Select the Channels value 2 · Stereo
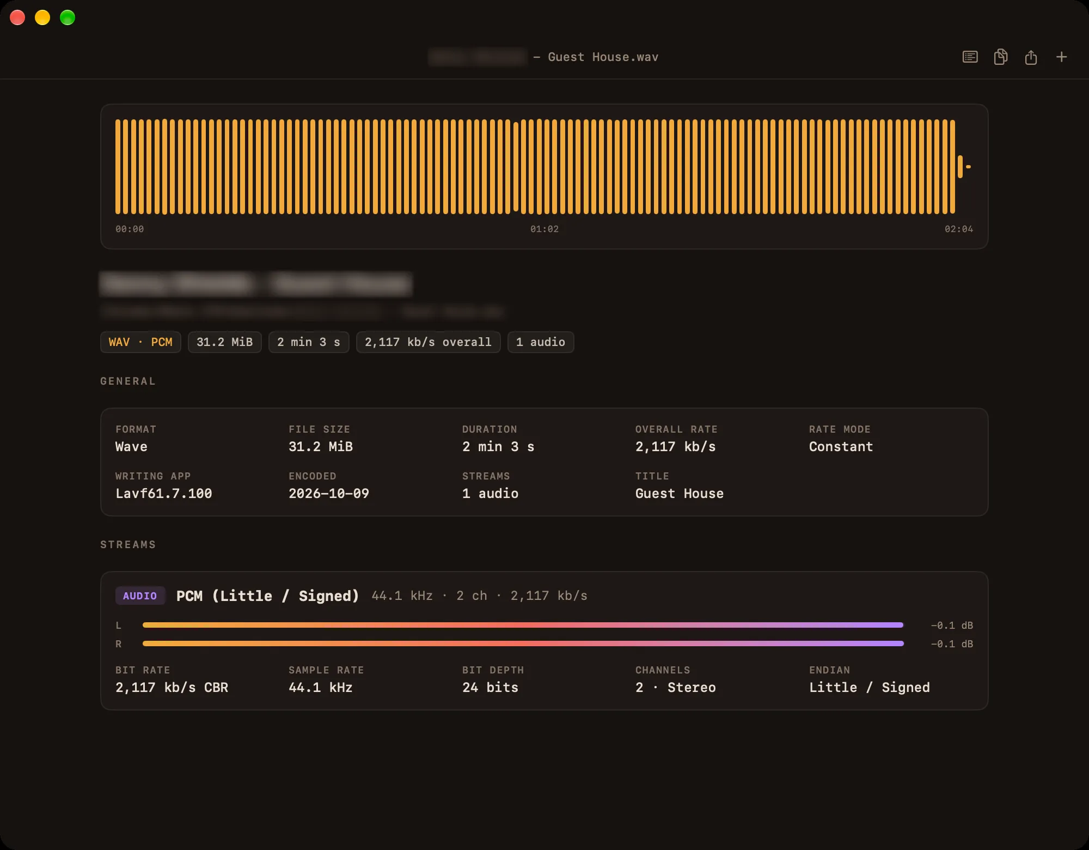The height and width of the screenshot is (850, 1089). pos(676,688)
